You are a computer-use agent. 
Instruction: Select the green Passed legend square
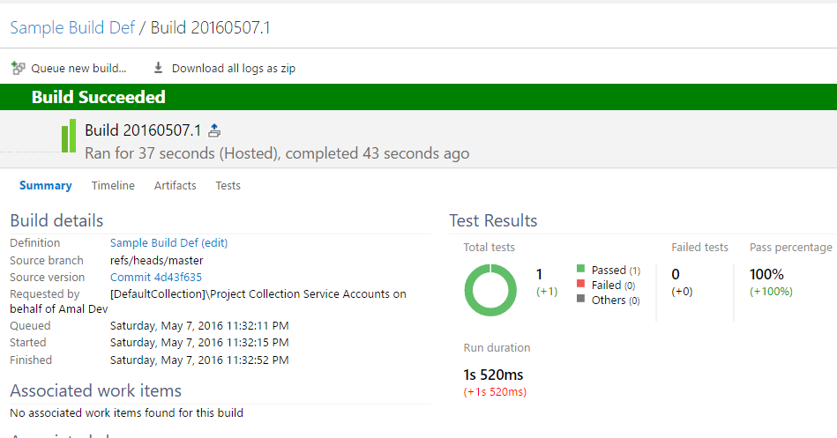click(x=580, y=269)
